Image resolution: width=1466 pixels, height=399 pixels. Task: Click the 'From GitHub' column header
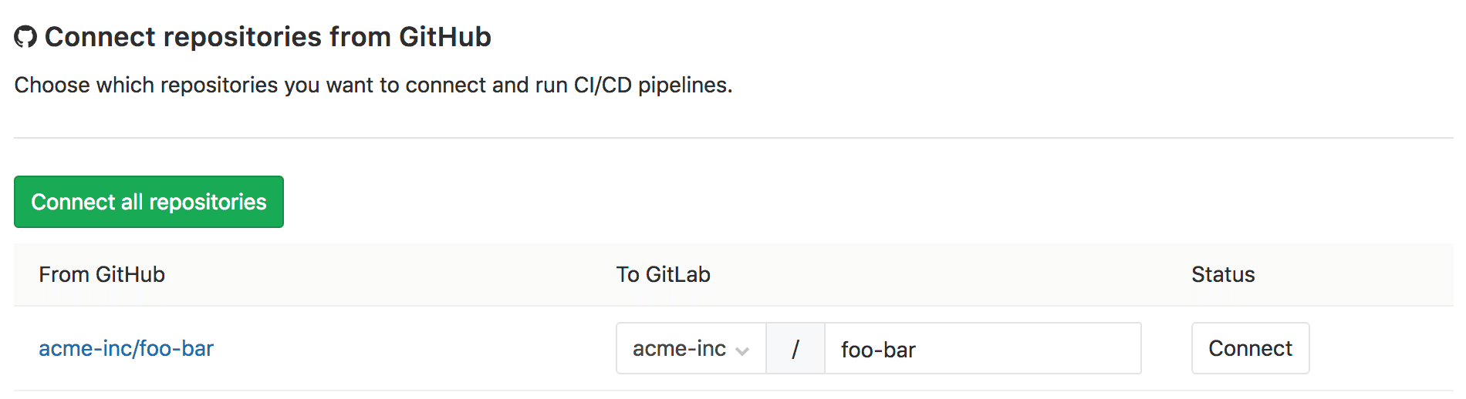(x=102, y=275)
